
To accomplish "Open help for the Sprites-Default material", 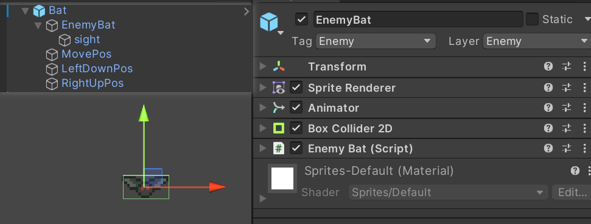I will (575, 171).
